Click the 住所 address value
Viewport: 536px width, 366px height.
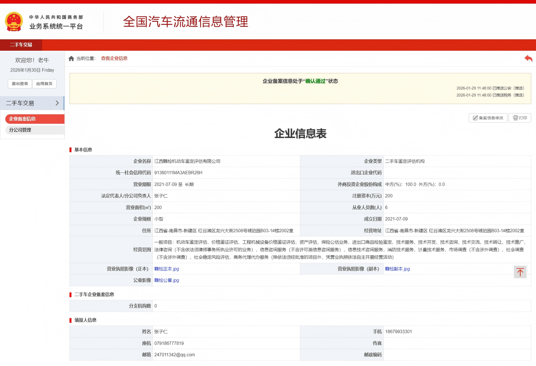[x=224, y=231]
